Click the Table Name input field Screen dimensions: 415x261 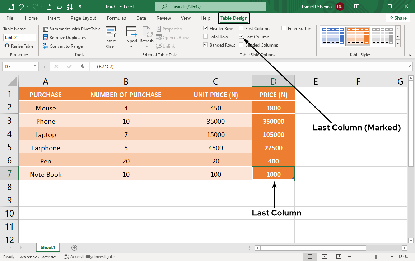19,37
